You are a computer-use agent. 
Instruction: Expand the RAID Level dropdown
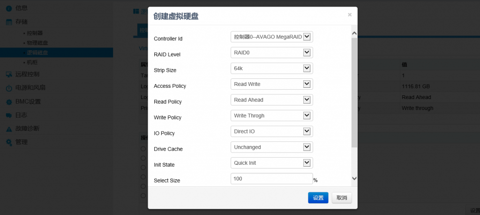tap(271, 53)
